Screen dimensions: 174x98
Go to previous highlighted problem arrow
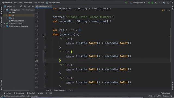click(167, 10)
